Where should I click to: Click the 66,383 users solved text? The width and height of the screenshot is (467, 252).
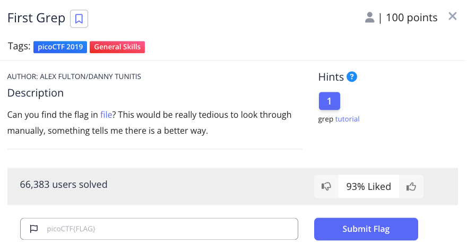[x=64, y=185]
